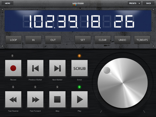Jump to Previous Marker

pyautogui.click(x=35, y=68)
